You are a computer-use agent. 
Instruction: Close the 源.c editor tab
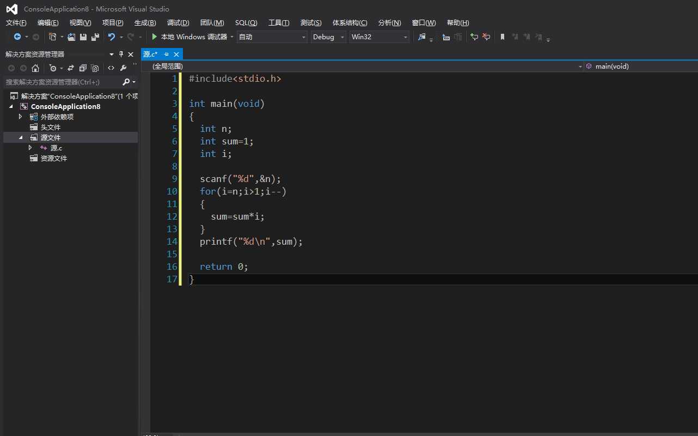(x=176, y=55)
